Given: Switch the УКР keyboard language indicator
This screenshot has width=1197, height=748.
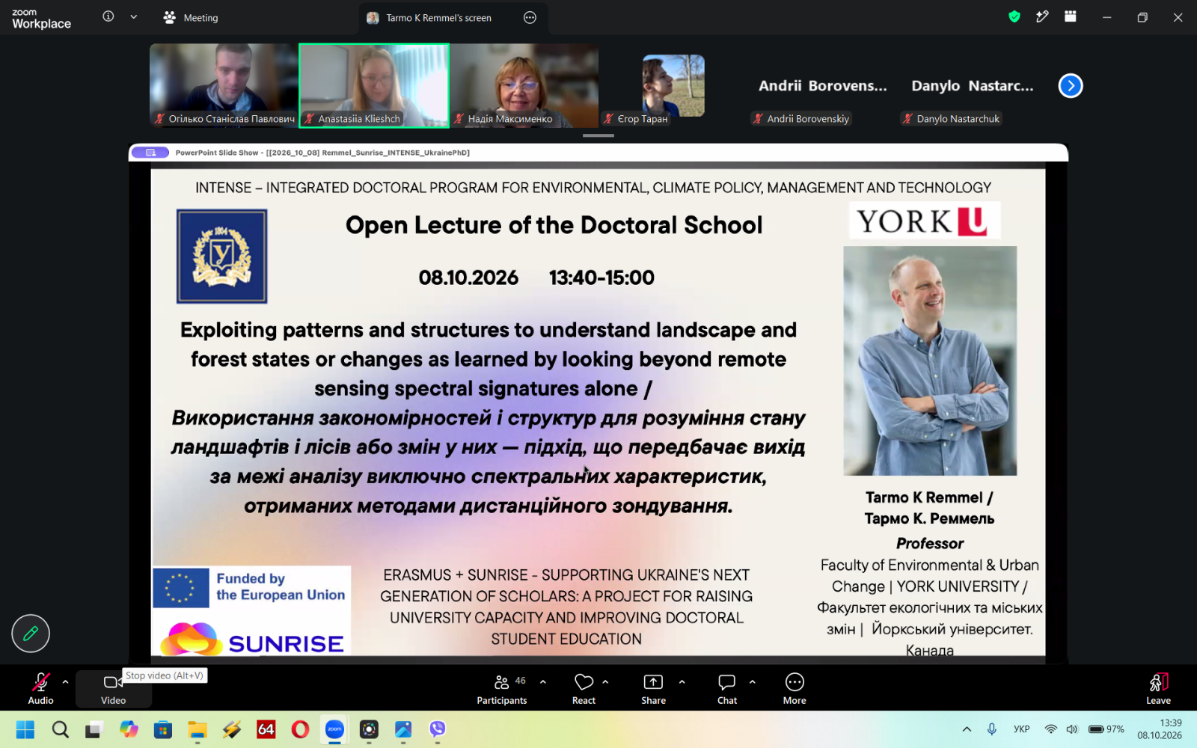Looking at the screenshot, I should [x=1021, y=729].
